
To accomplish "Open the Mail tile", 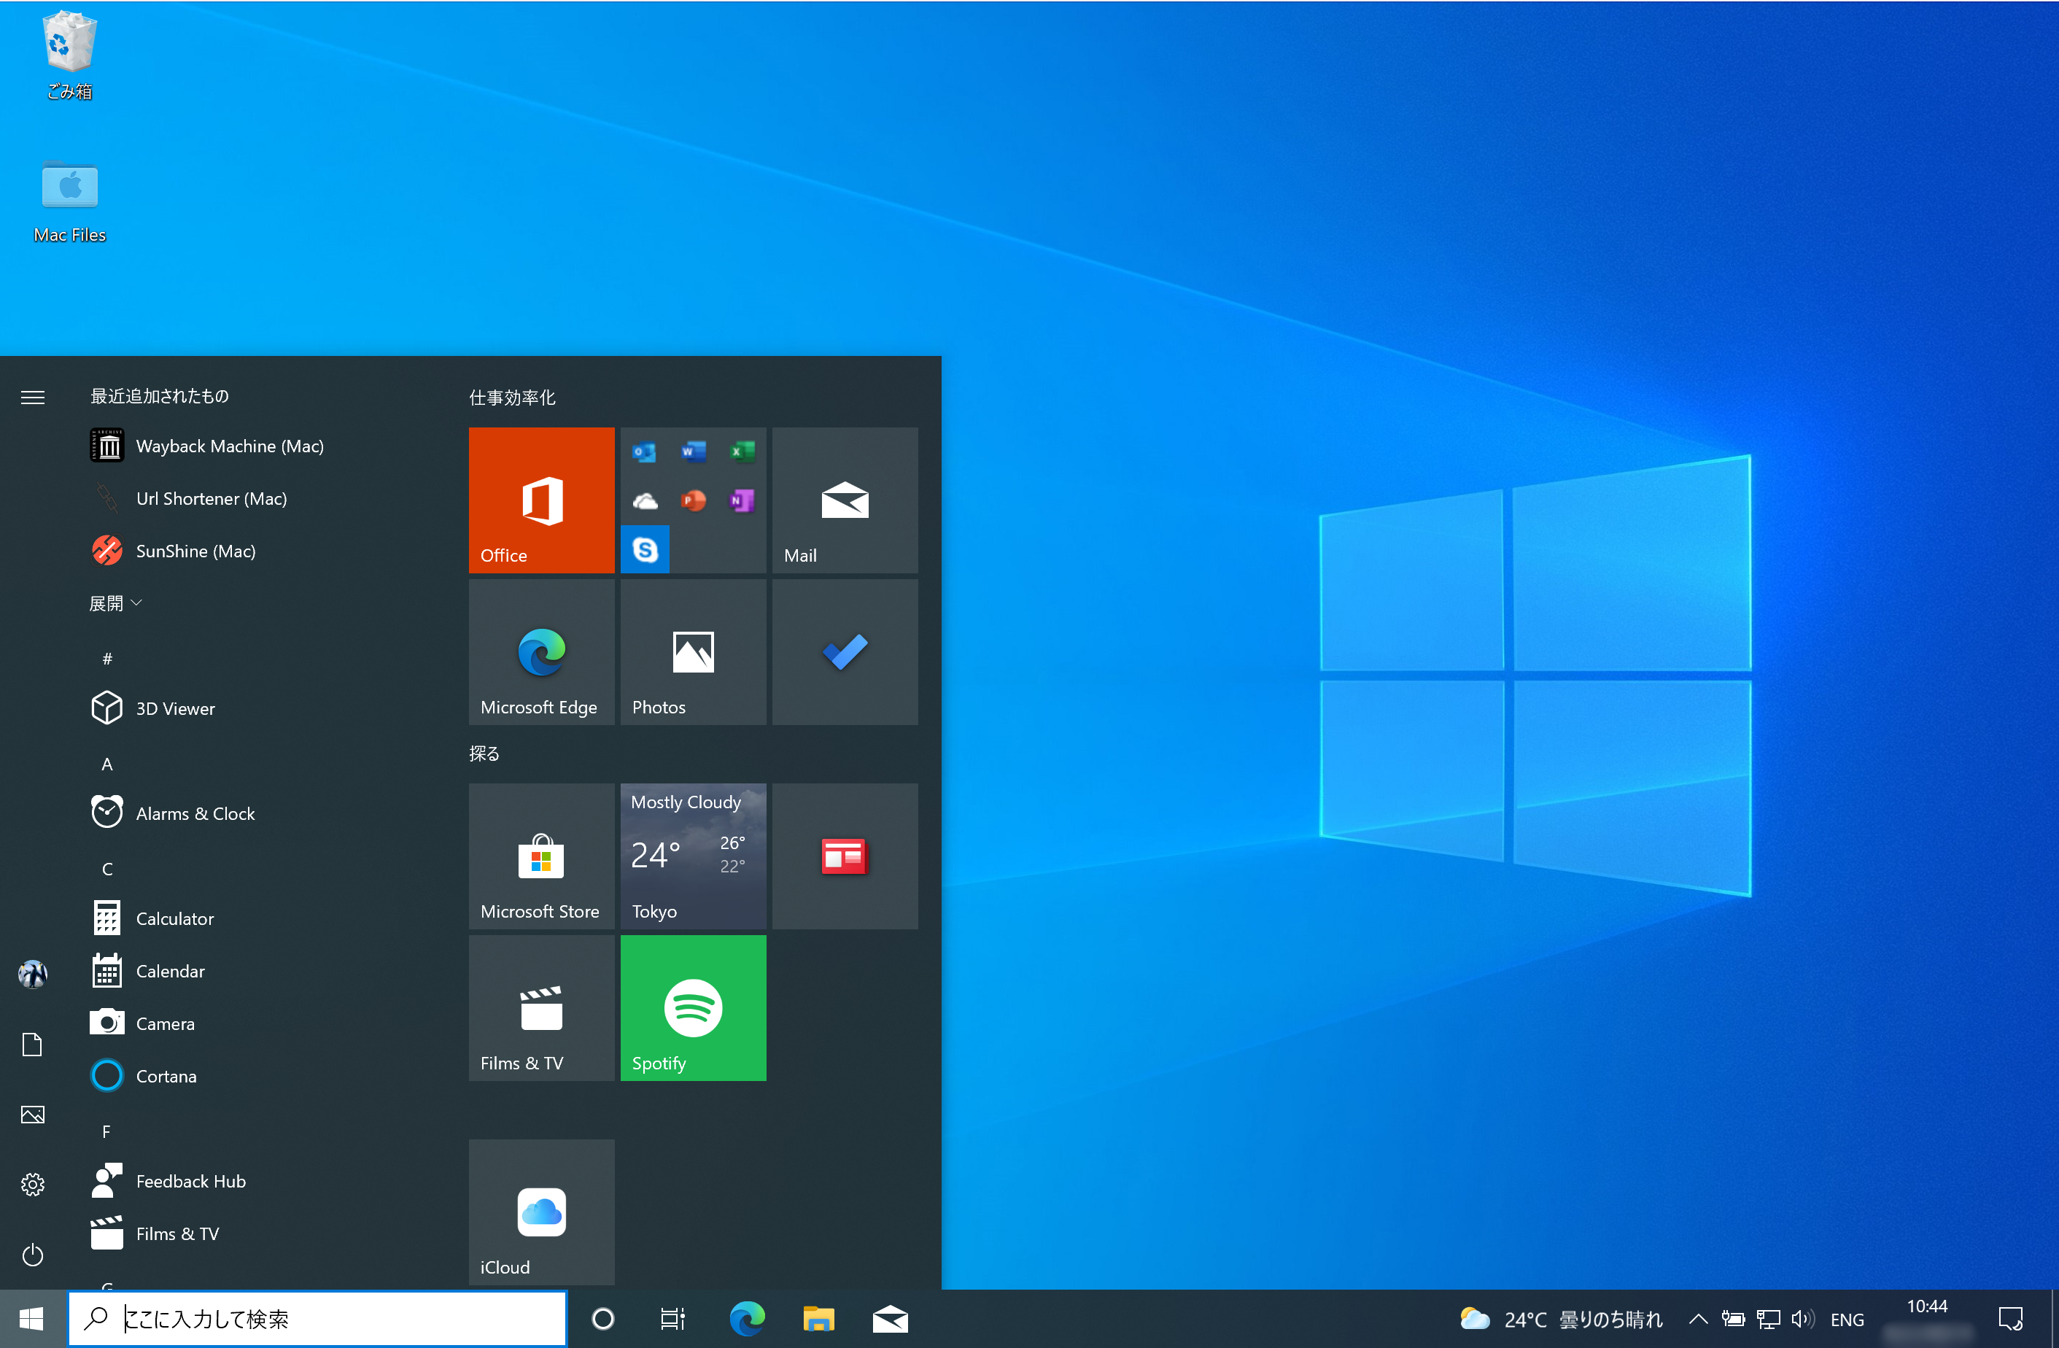I will (x=843, y=502).
